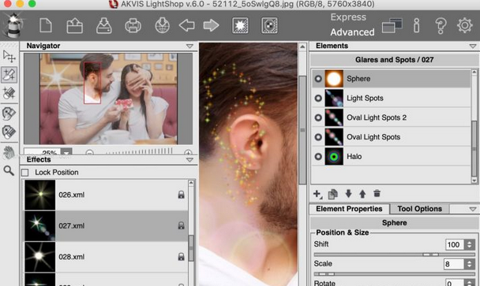Viewport: 480px width, 286px height.
Task: Switch to Express mode
Action: pyautogui.click(x=348, y=17)
